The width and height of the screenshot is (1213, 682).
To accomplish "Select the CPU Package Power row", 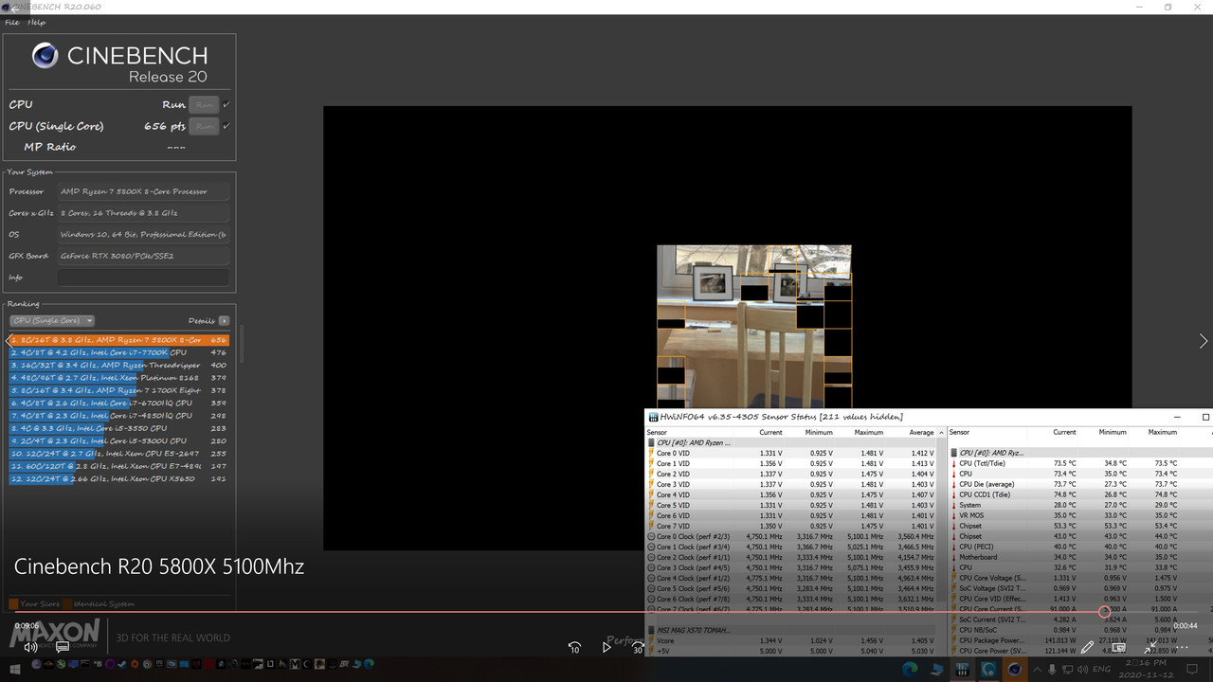I will pos(1078,640).
